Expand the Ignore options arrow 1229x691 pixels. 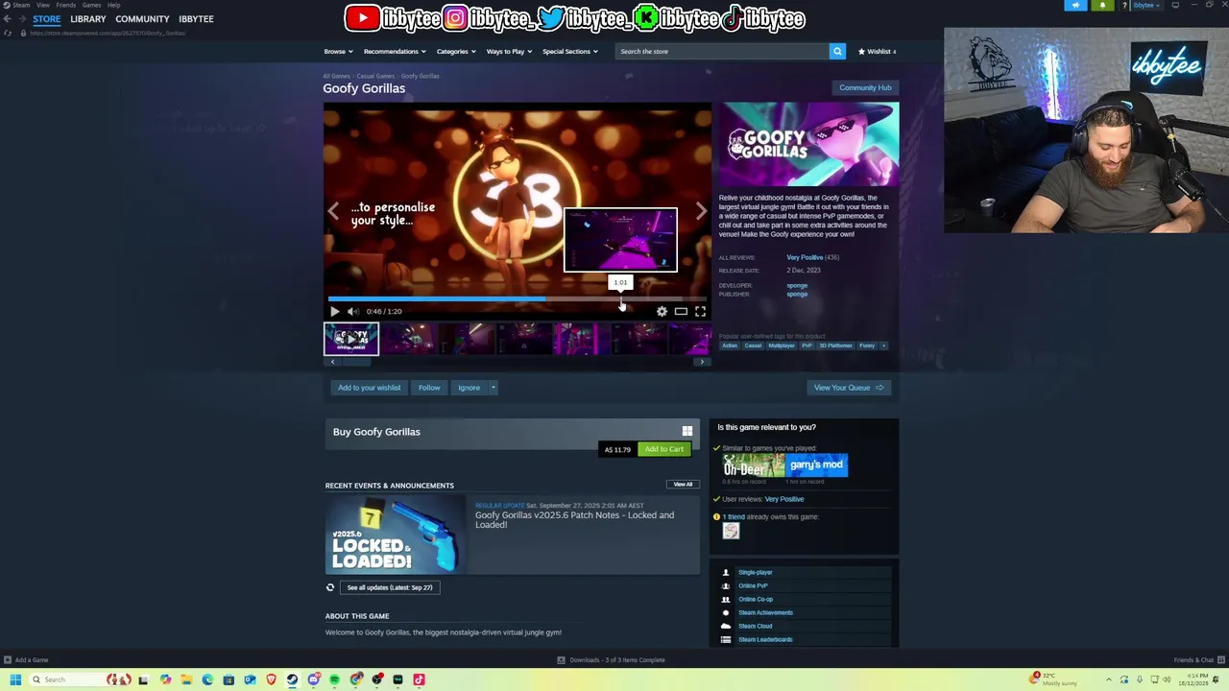point(494,388)
